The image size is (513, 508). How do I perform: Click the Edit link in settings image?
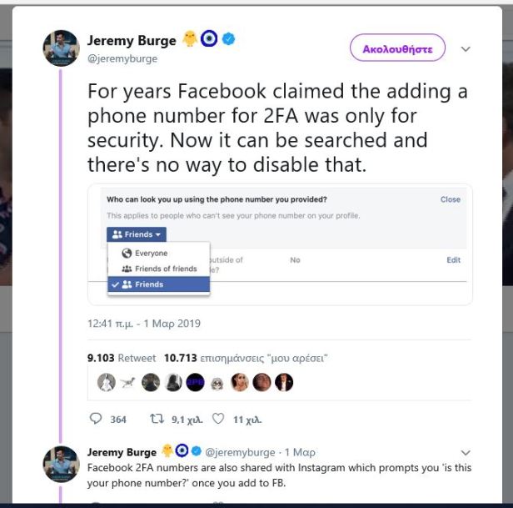pos(453,260)
